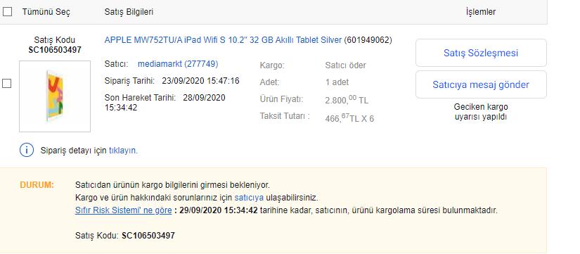
Task: Tick the Tümünü Seç checkbox
Action: tap(8, 12)
